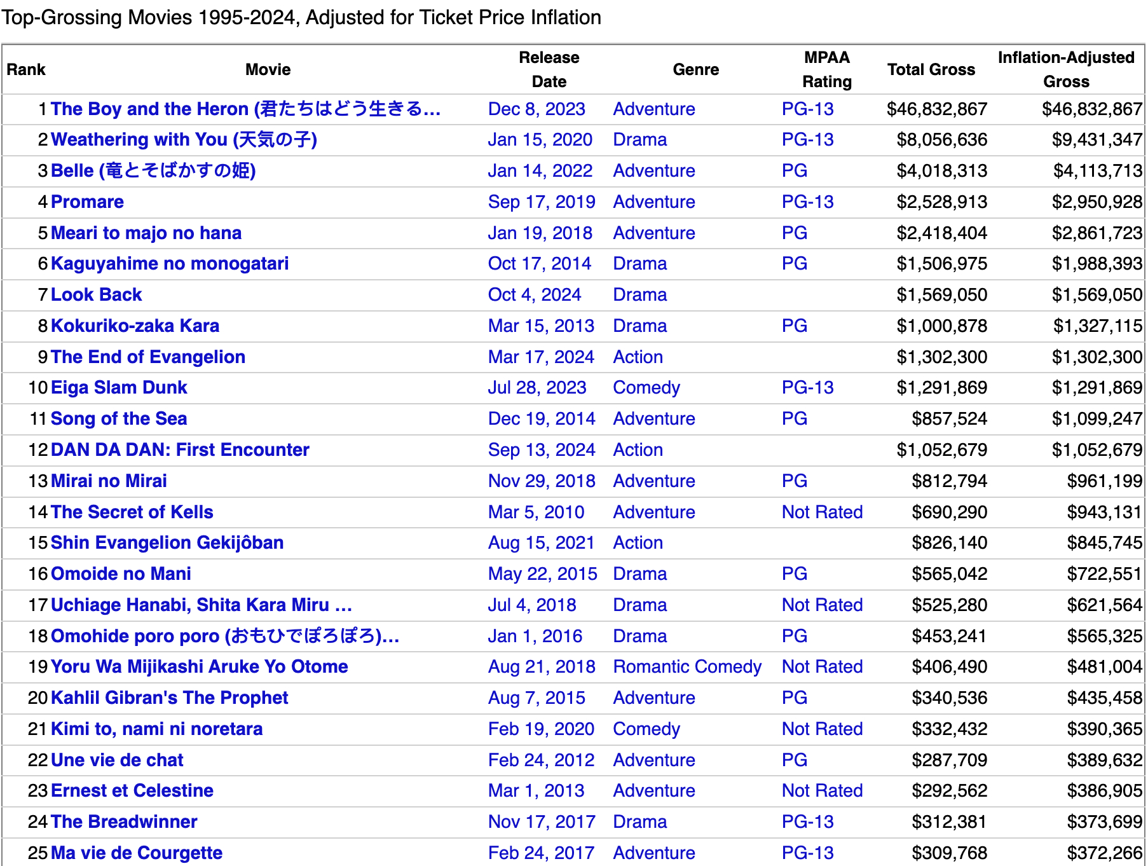The height and width of the screenshot is (866, 1148).
Task: Click Comedy genre in Eiga Slam Dunk row
Action: click(x=646, y=387)
